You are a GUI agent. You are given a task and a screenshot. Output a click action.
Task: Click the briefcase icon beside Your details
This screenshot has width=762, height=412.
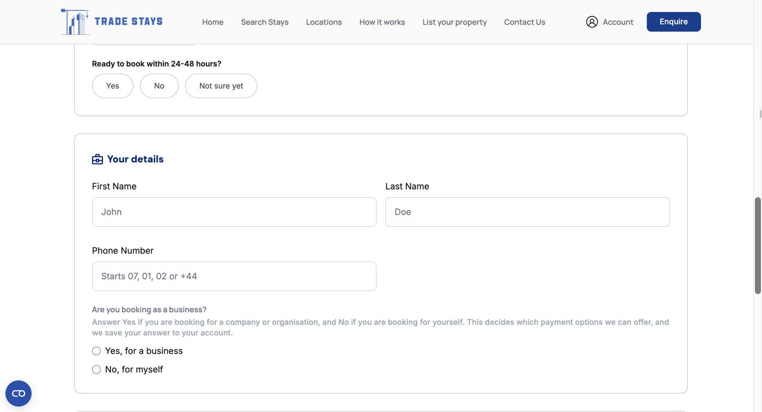pyautogui.click(x=97, y=159)
